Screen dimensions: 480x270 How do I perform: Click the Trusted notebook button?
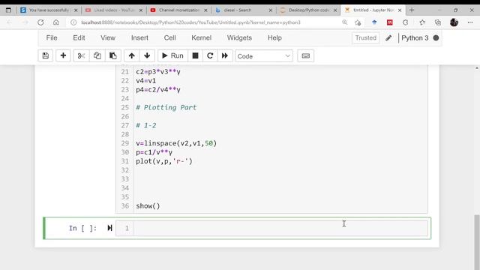tap(366, 38)
